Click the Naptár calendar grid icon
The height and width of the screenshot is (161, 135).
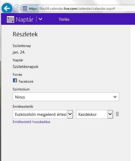10,19
